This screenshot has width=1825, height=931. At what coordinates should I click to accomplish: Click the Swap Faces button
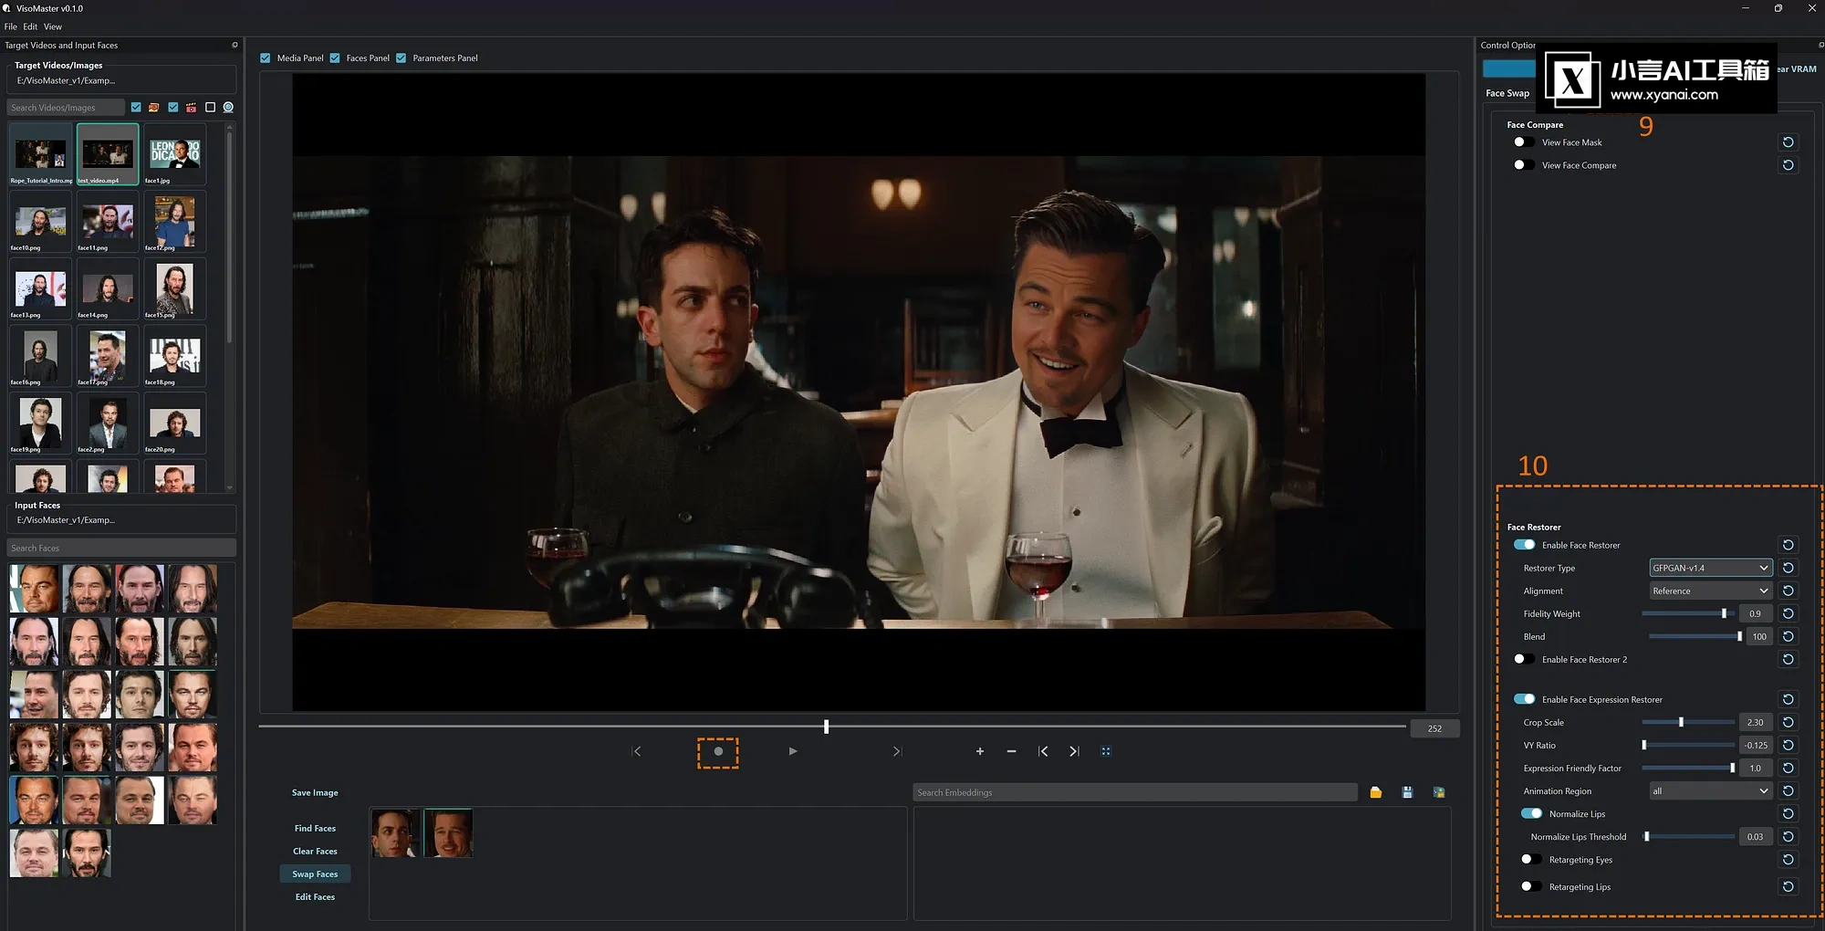(315, 873)
